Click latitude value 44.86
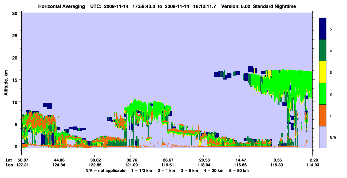The image size is (347, 178). (58, 160)
